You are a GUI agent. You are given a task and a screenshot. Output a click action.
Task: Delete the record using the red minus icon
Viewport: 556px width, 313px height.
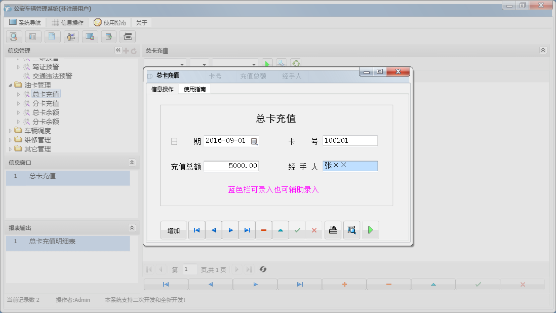(263, 229)
